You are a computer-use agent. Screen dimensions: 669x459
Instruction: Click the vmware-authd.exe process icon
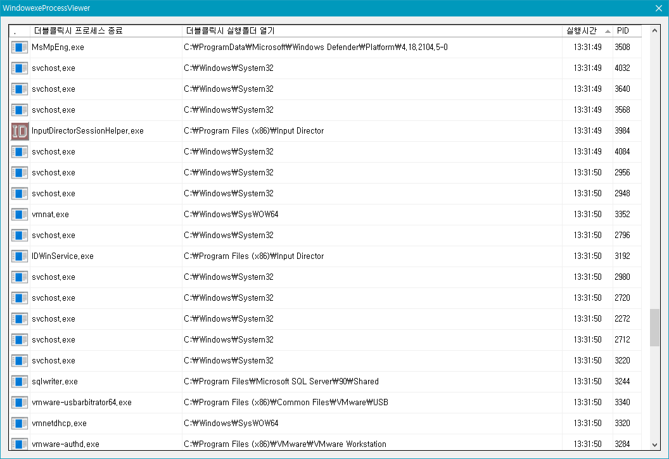point(20,444)
